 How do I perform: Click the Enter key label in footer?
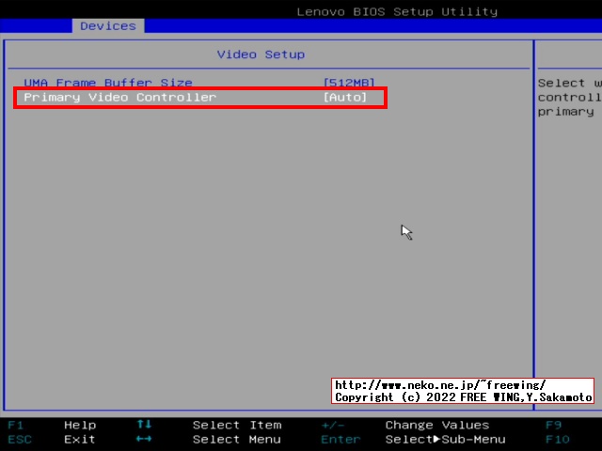click(x=340, y=439)
